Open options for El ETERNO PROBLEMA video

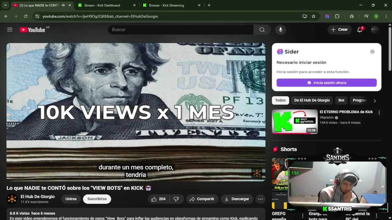tap(379, 112)
